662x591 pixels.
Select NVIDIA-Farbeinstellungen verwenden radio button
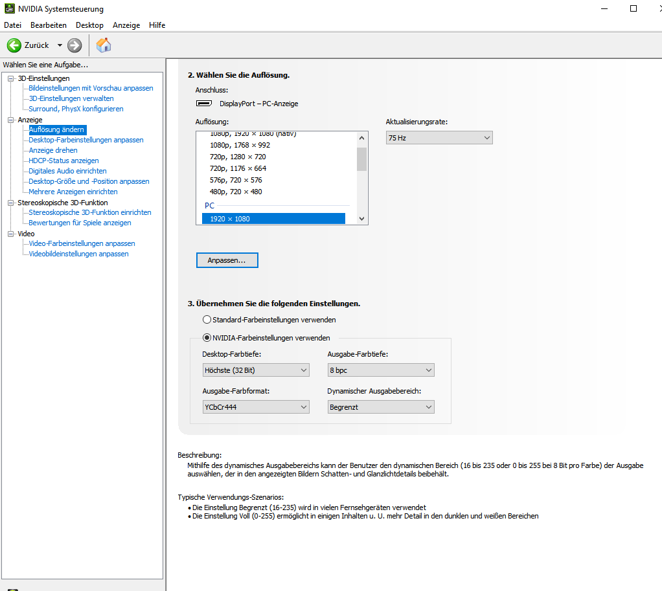[207, 338]
